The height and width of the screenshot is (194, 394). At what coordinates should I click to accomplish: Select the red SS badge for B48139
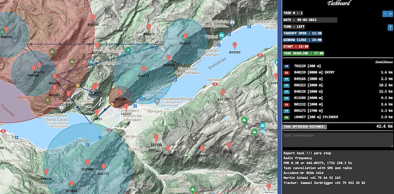tap(287, 73)
